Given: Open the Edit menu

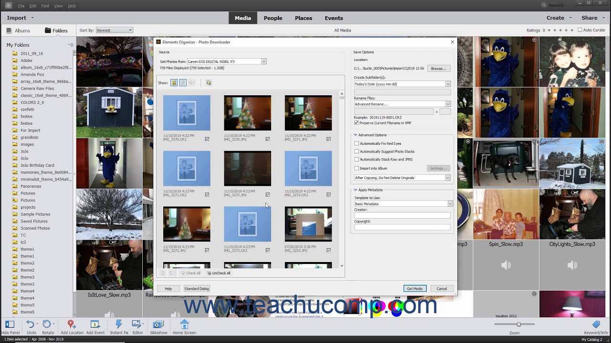Looking at the screenshot, I should pos(32,6).
